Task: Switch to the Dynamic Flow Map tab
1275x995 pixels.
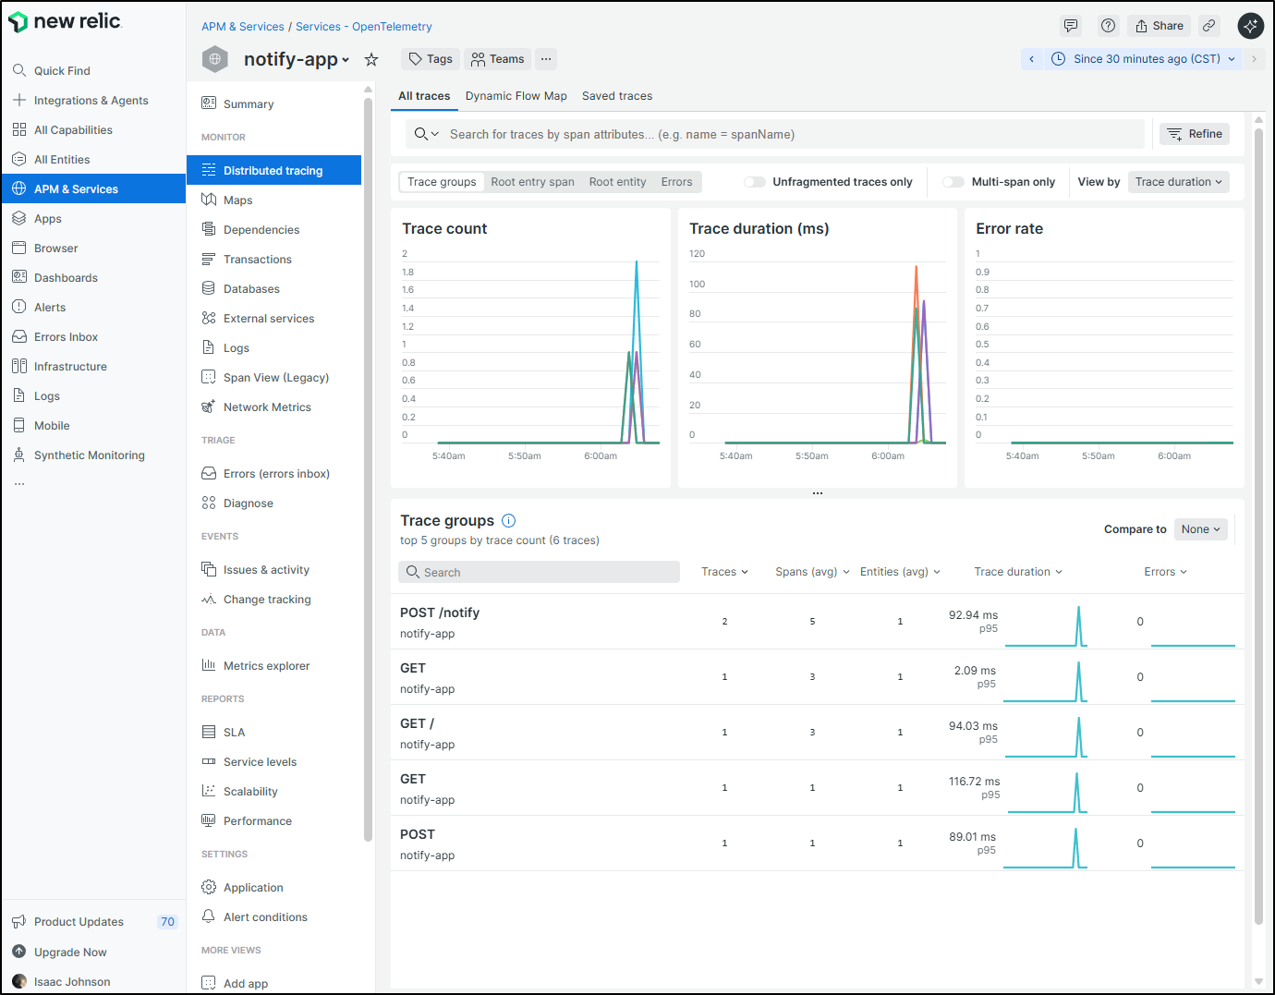Action: [x=516, y=96]
